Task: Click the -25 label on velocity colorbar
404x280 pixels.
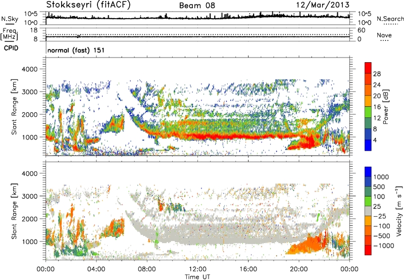Action: click(380, 216)
